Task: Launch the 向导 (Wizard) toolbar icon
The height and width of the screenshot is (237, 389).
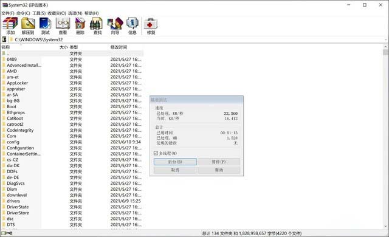Action: pos(115,26)
